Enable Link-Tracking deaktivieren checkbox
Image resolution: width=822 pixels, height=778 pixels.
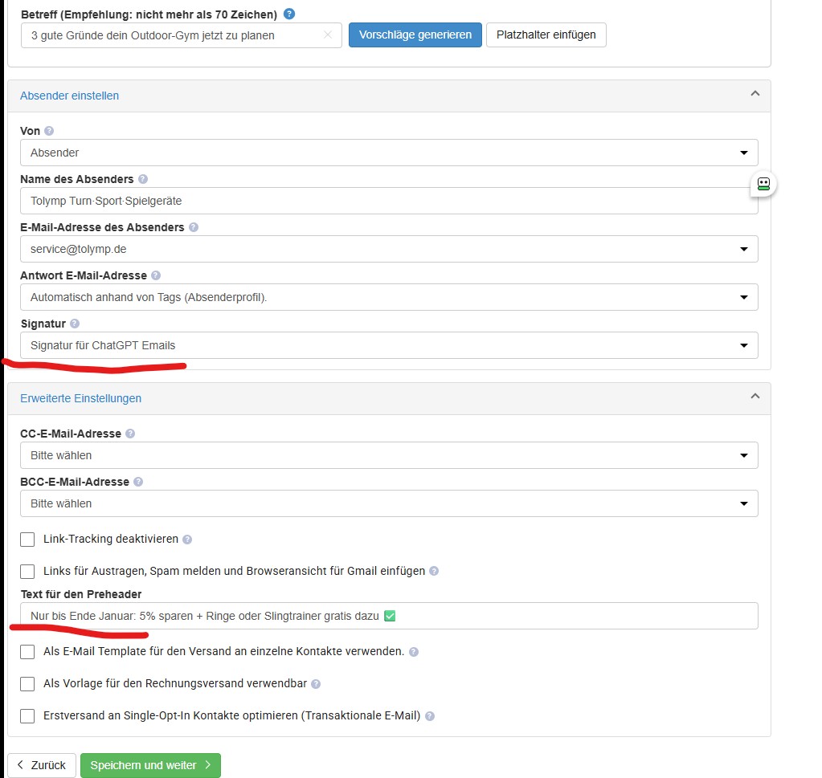click(x=27, y=539)
